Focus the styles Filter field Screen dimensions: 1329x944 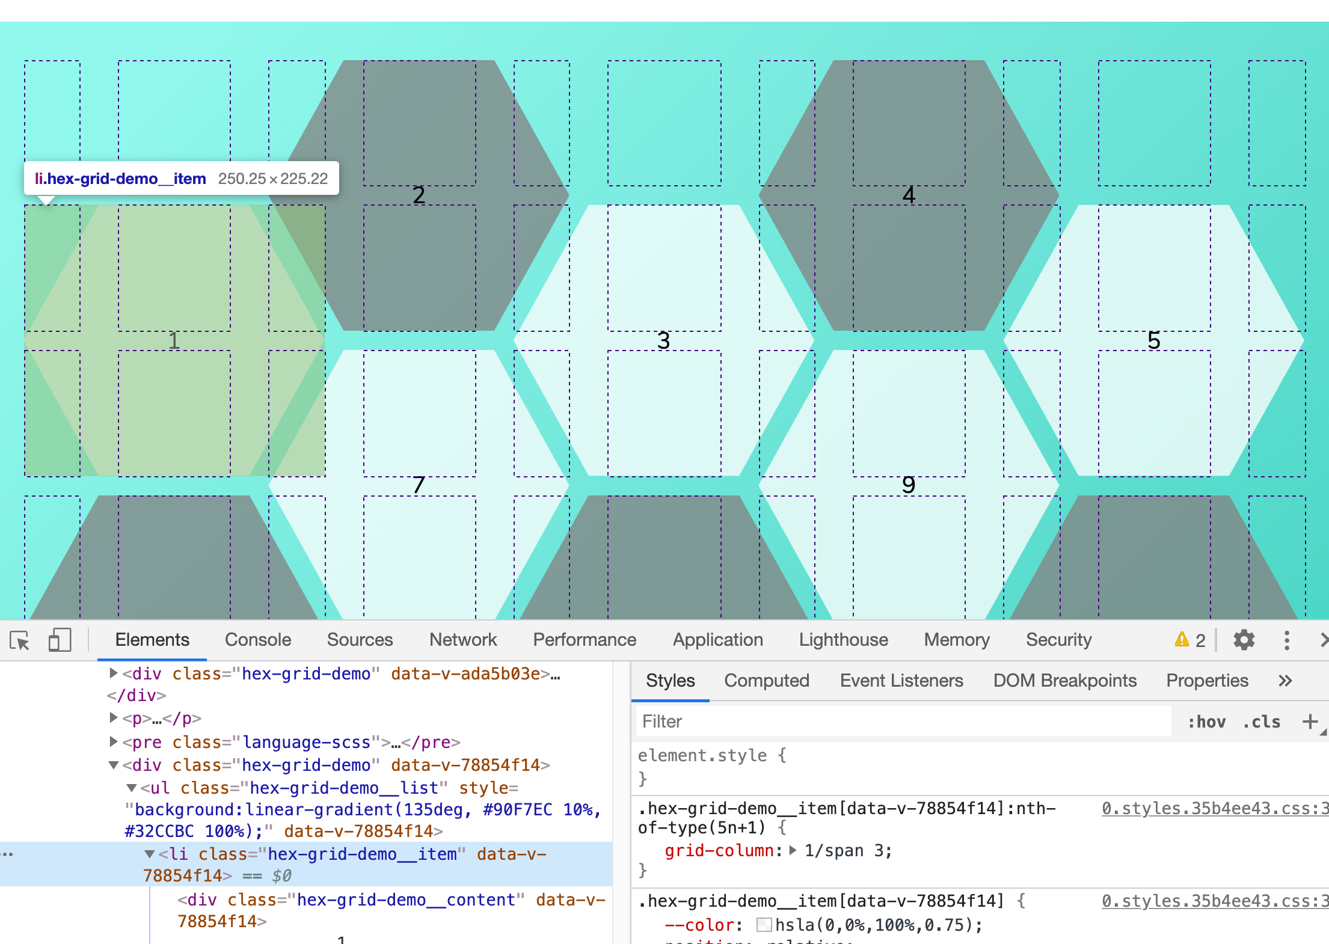pyautogui.click(x=903, y=722)
